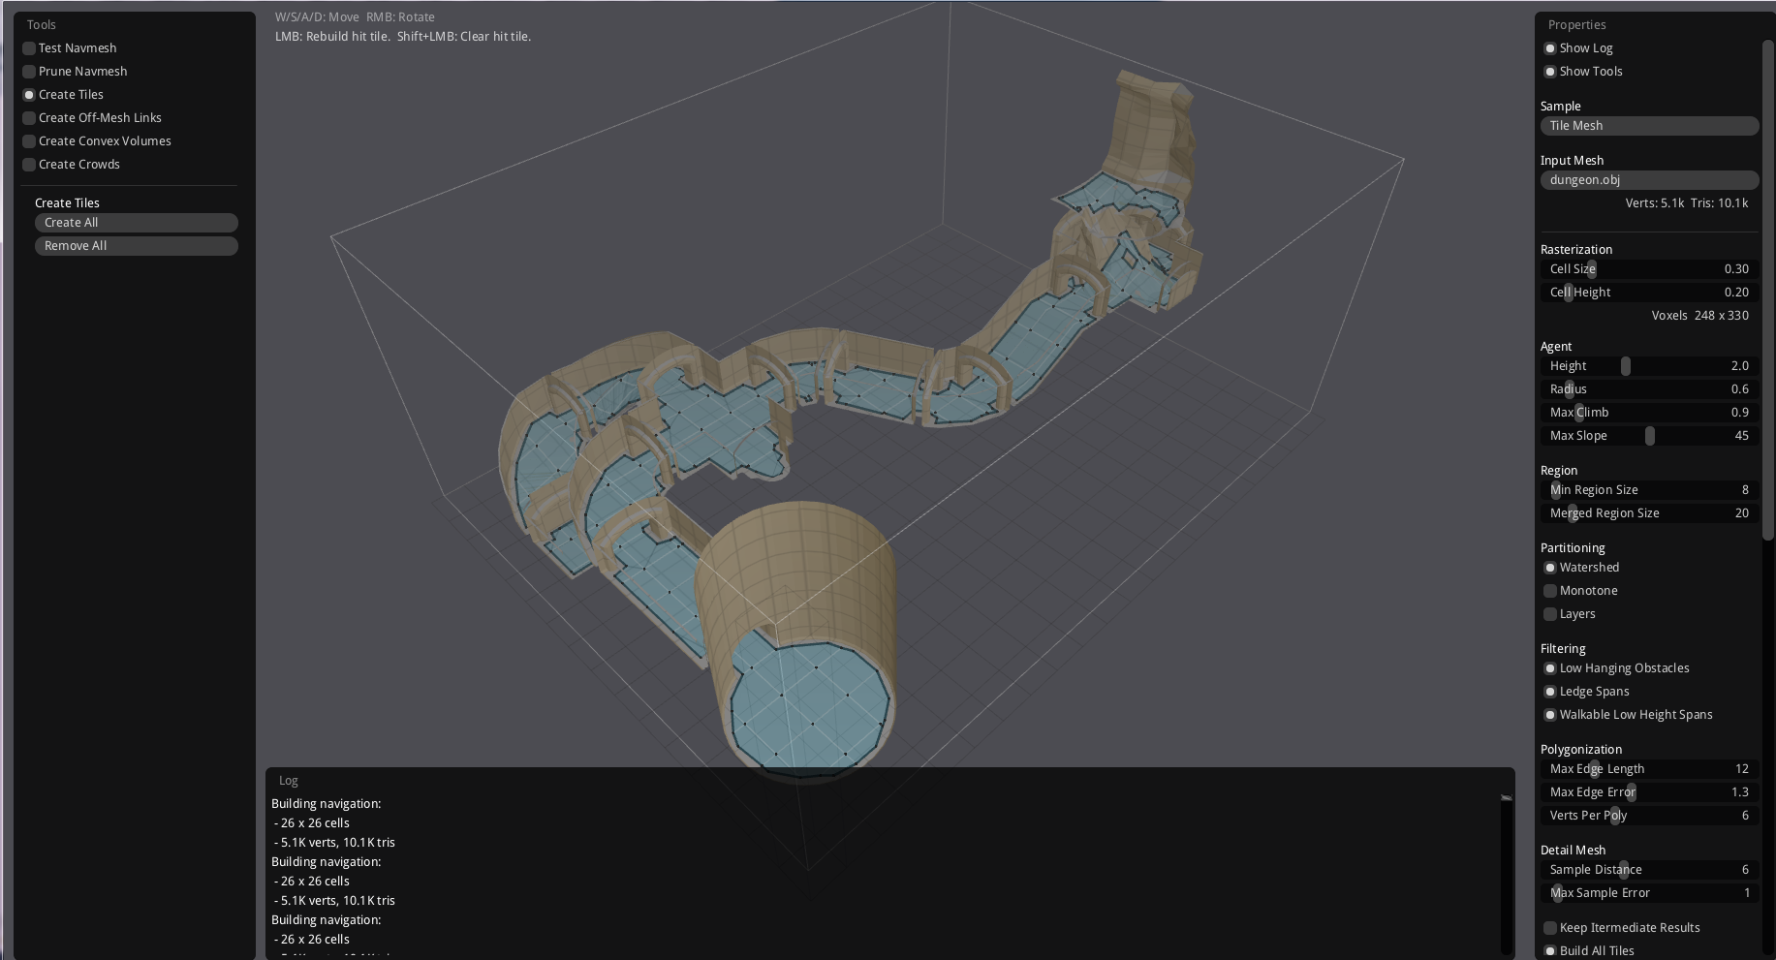Adjust the Max Slope slider
This screenshot has width=1776, height=960.
click(x=1649, y=435)
